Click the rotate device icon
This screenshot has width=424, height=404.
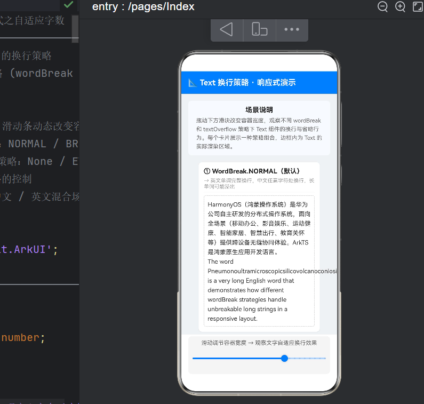259,29
